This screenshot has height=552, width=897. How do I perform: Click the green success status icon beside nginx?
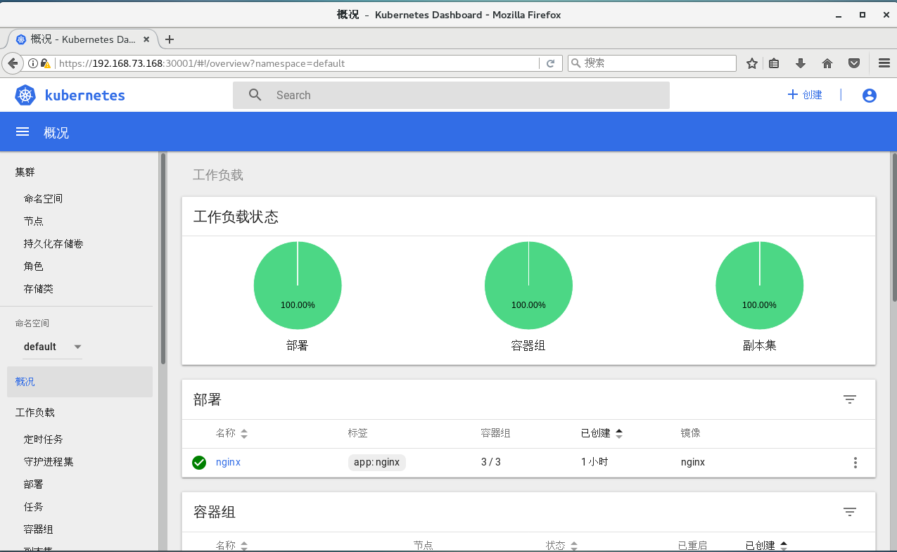pyautogui.click(x=198, y=462)
